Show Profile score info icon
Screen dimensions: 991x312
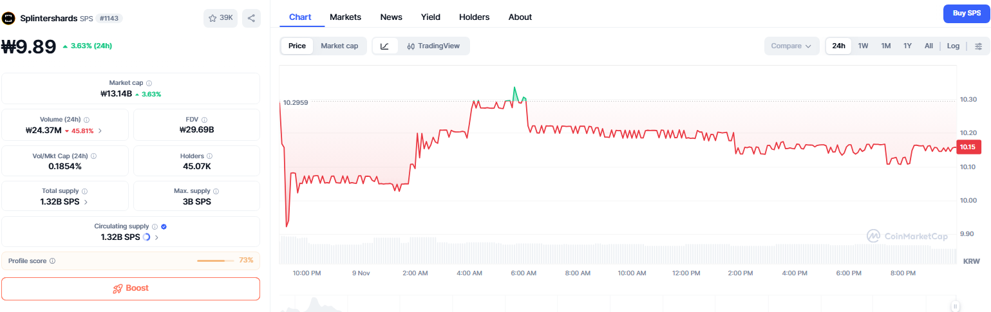52,261
